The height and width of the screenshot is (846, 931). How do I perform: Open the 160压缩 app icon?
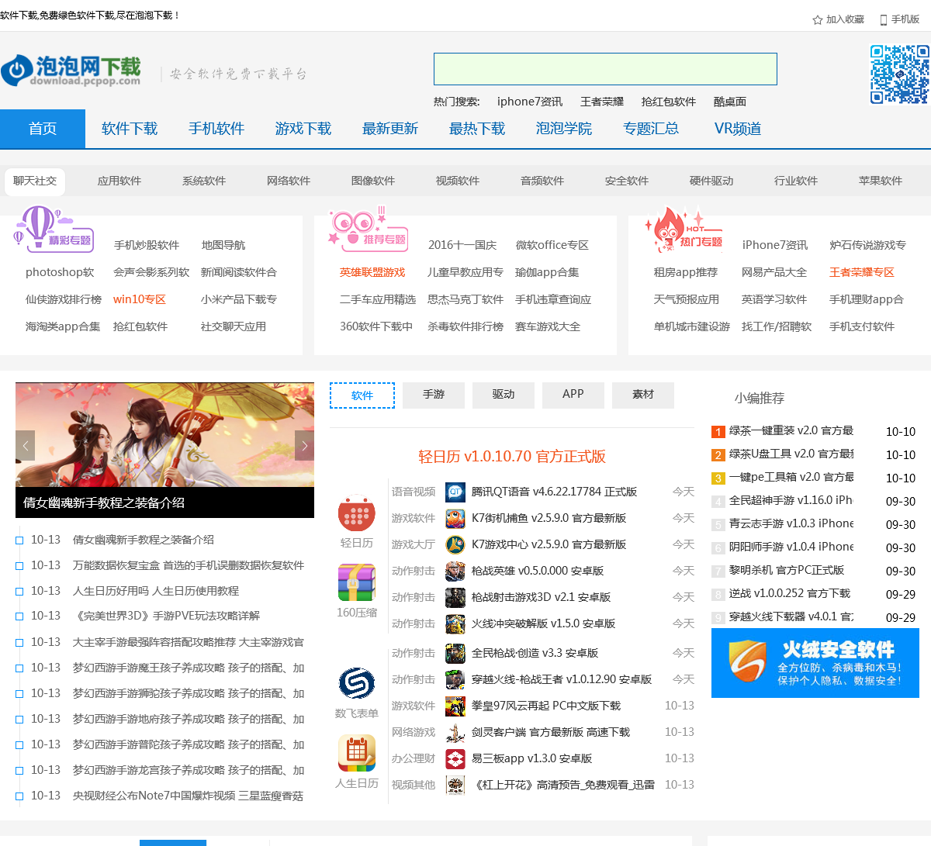point(357,584)
